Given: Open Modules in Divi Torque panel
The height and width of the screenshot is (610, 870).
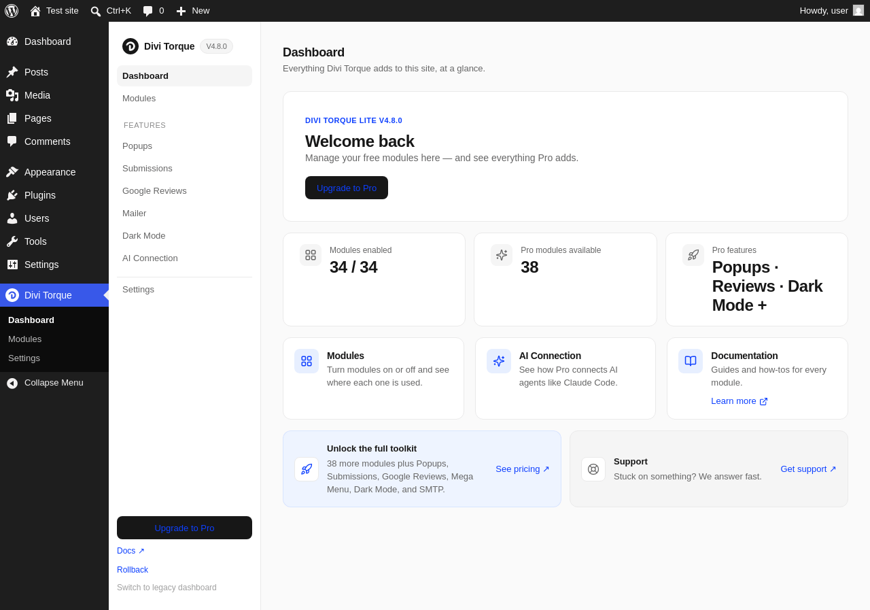Looking at the screenshot, I should point(184,98).
